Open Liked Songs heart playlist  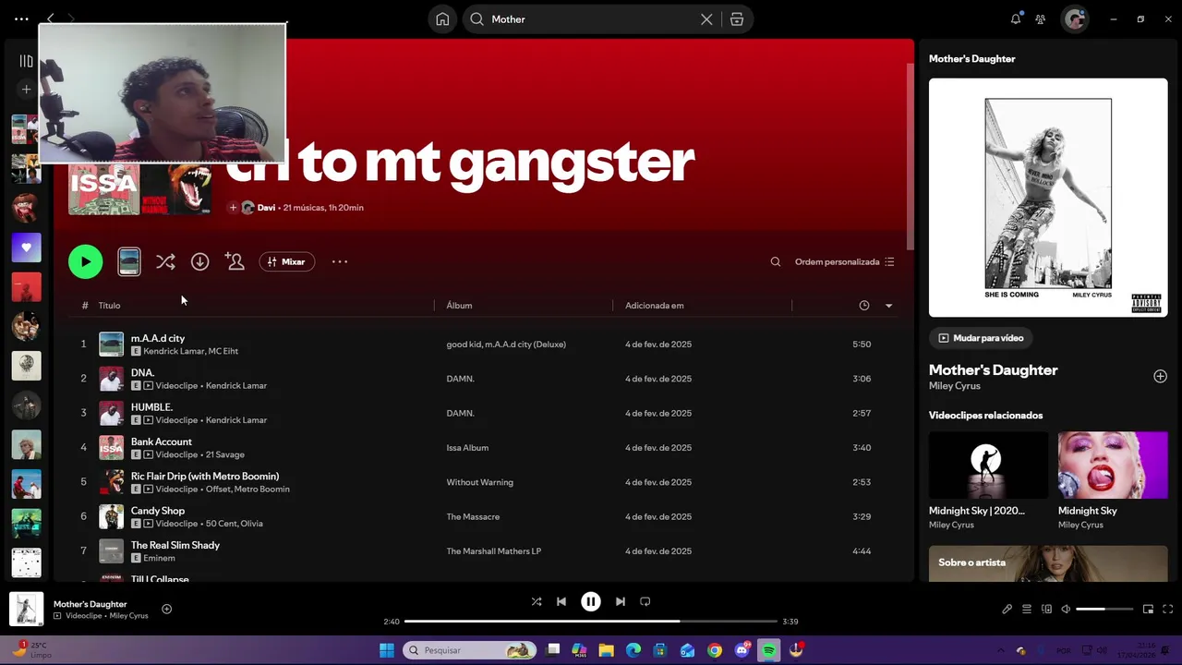tap(26, 248)
